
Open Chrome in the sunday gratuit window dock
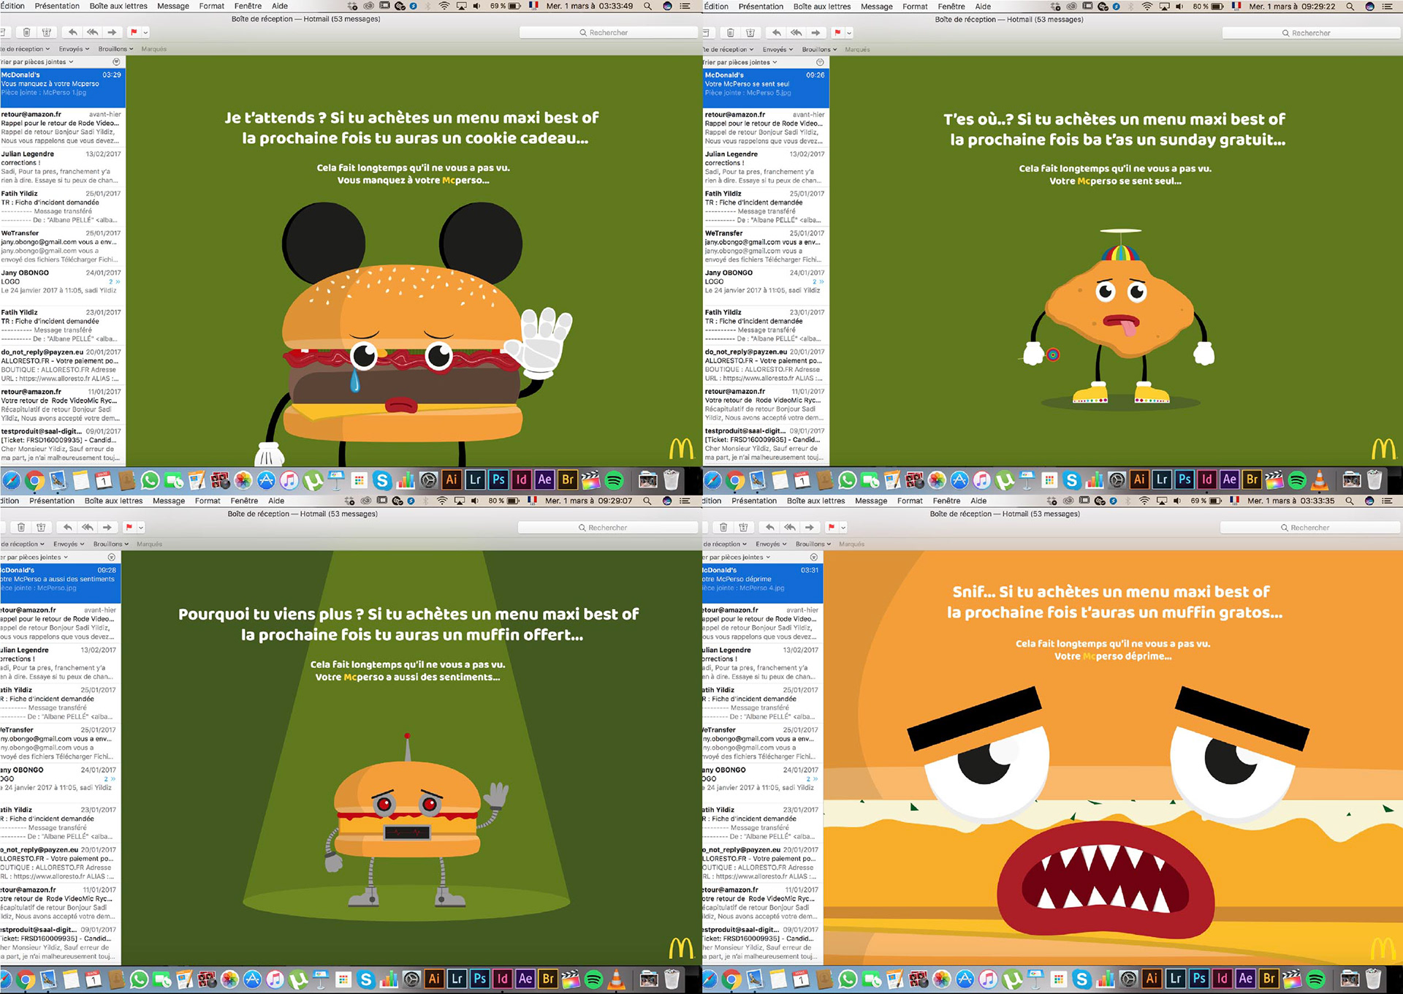coord(736,480)
